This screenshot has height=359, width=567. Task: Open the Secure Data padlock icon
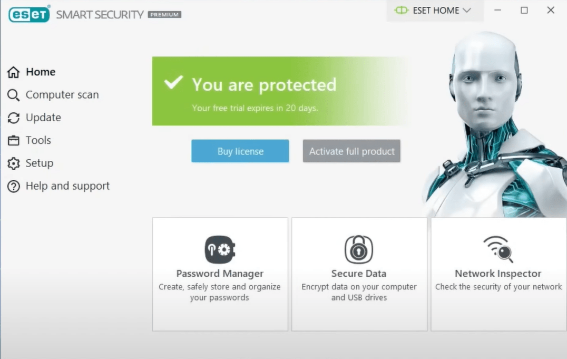[x=359, y=249]
